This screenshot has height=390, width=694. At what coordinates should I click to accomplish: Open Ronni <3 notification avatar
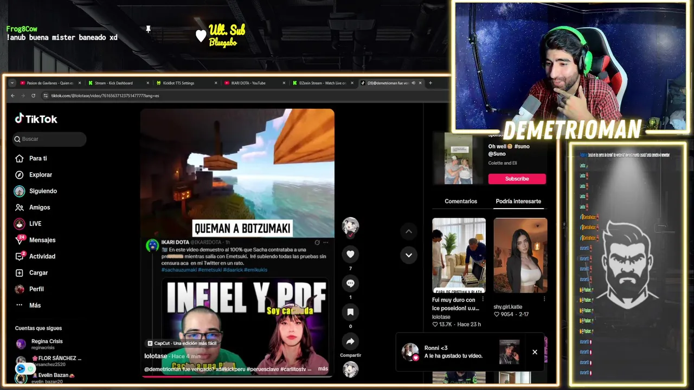tap(410, 352)
